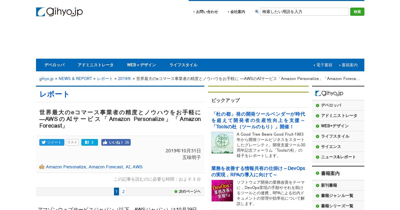This screenshot has width=400, height=210.
Task: Open the AI tag link
Action: pos(128,167)
